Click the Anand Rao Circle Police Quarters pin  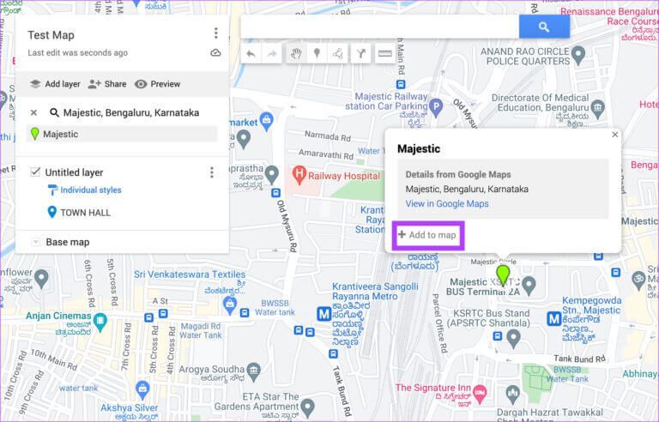pyautogui.click(x=578, y=55)
